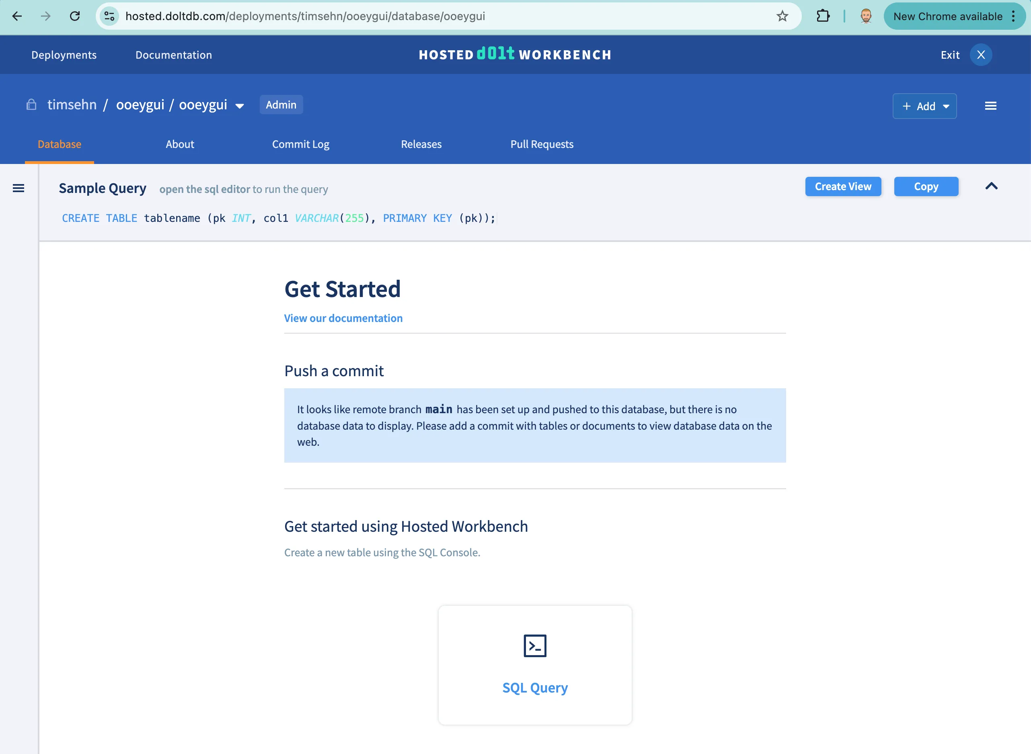Collapse the Sample Query panel
The width and height of the screenshot is (1031, 754).
click(x=991, y=186)
